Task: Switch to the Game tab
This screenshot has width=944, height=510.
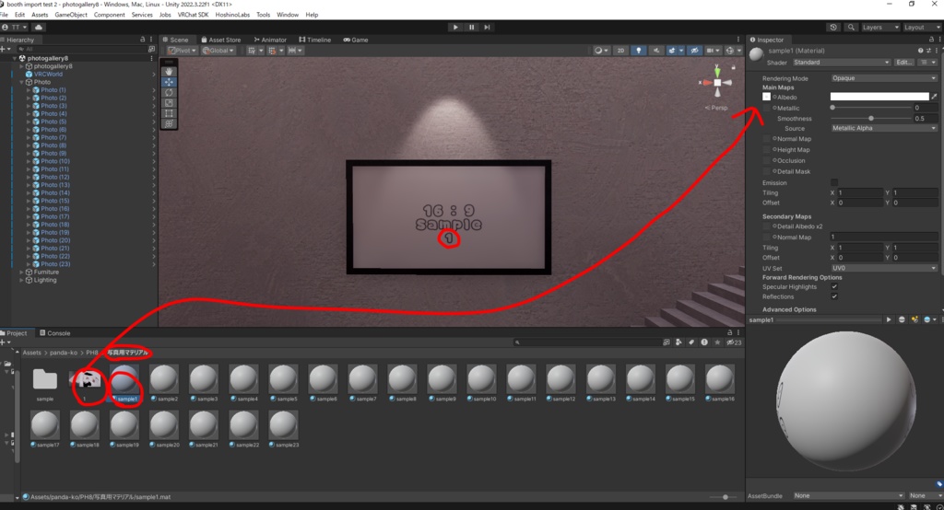Action: pos(356,40)
